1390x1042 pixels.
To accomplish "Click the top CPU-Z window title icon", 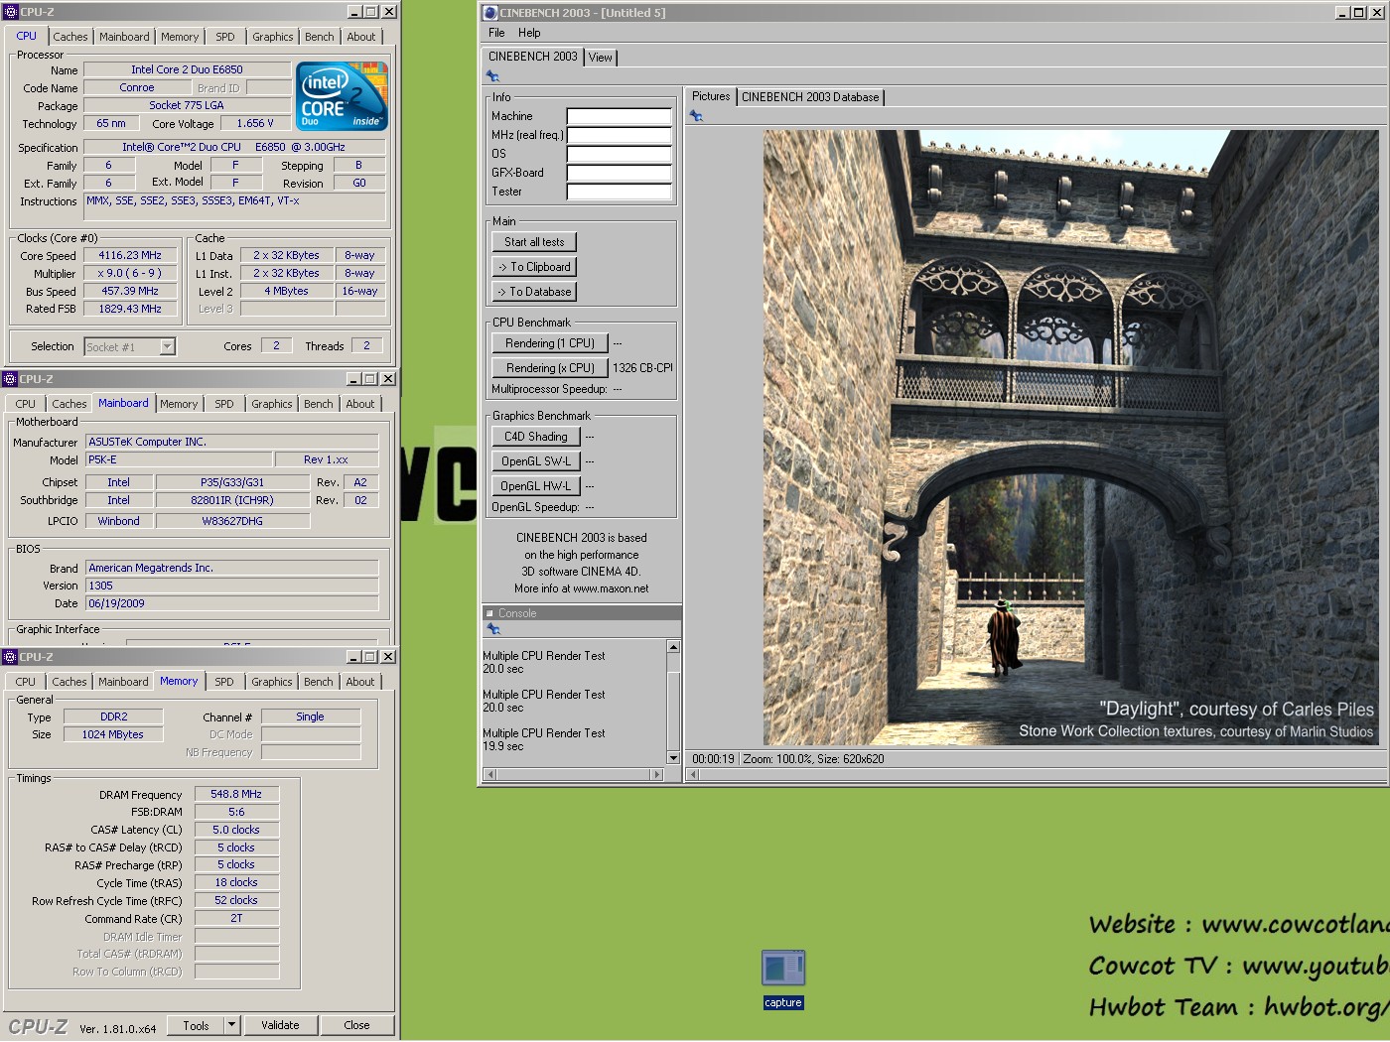I will click(x=11, y=12).
